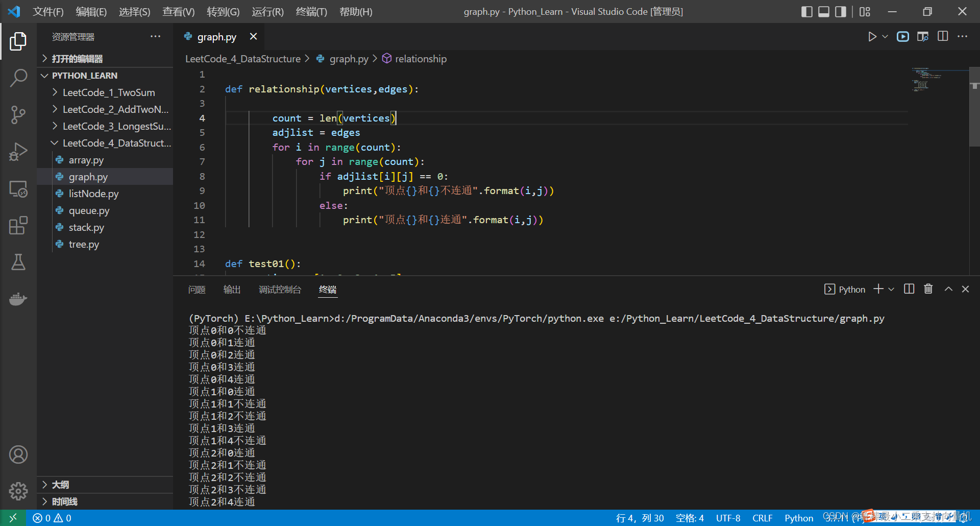Open the Search view icon
The width and height of the screenshot is (980, 526).
pos(18,78)
